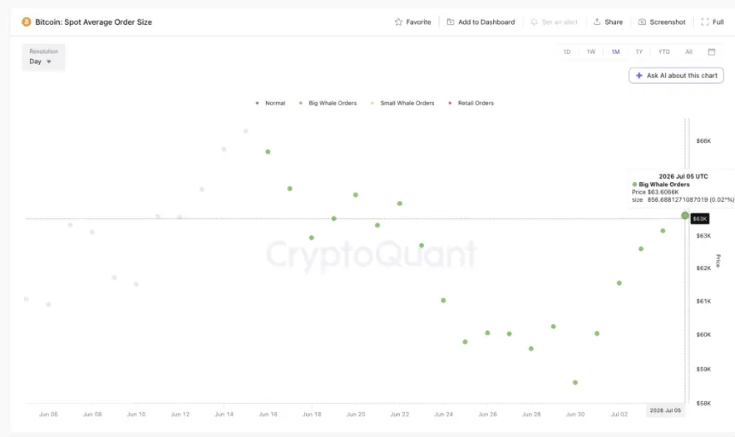Toggle Big Whale Orders legend item
Screen dimensions: 735x437
[x=327, y=103]
